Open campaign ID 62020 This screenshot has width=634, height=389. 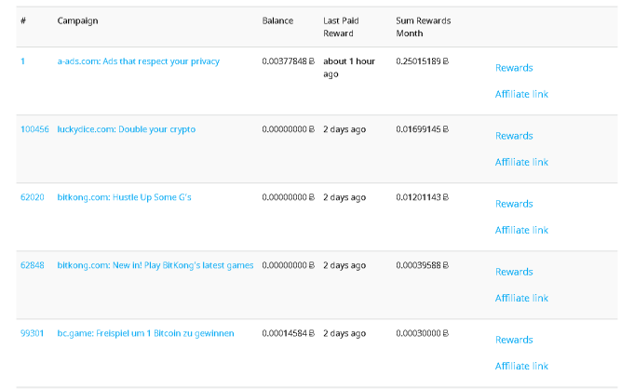[x=33, y=197]
